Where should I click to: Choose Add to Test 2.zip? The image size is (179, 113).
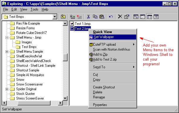[x=113, y=59]
